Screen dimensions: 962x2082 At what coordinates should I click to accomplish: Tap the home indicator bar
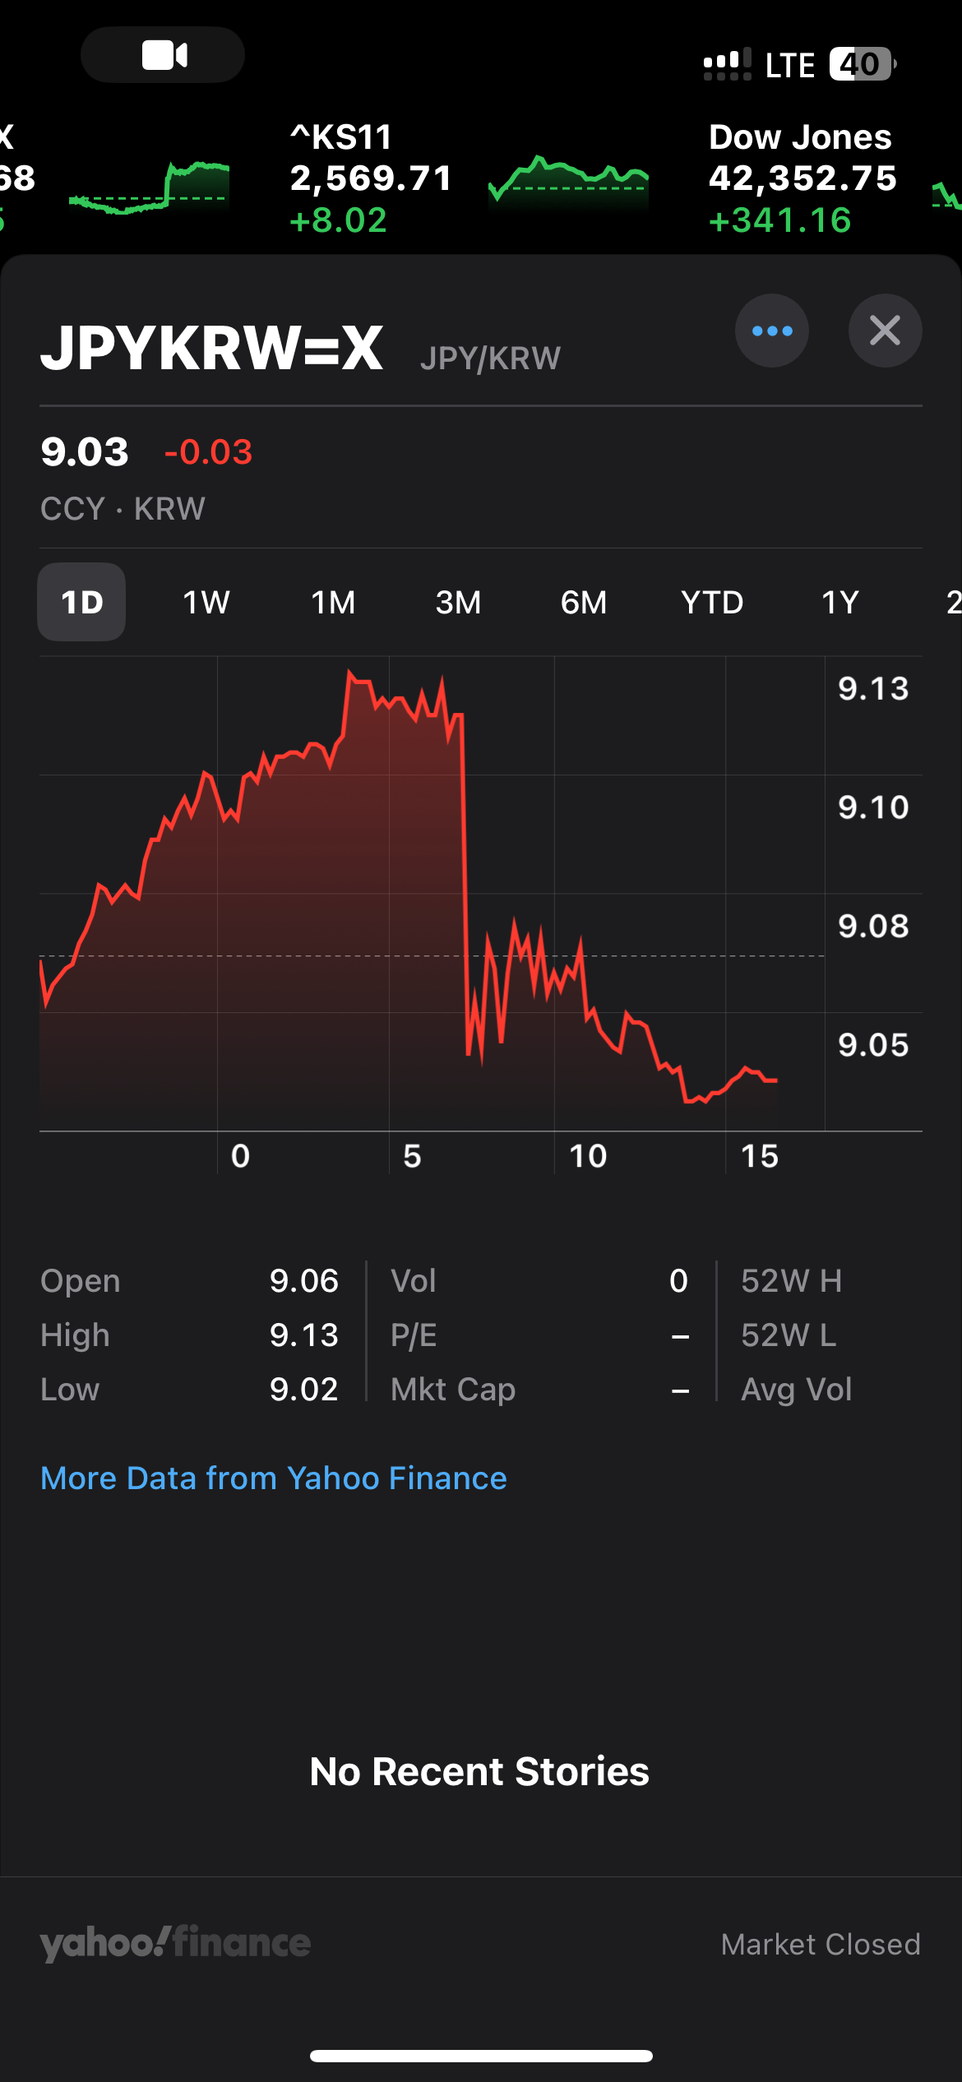[481, 2056]
